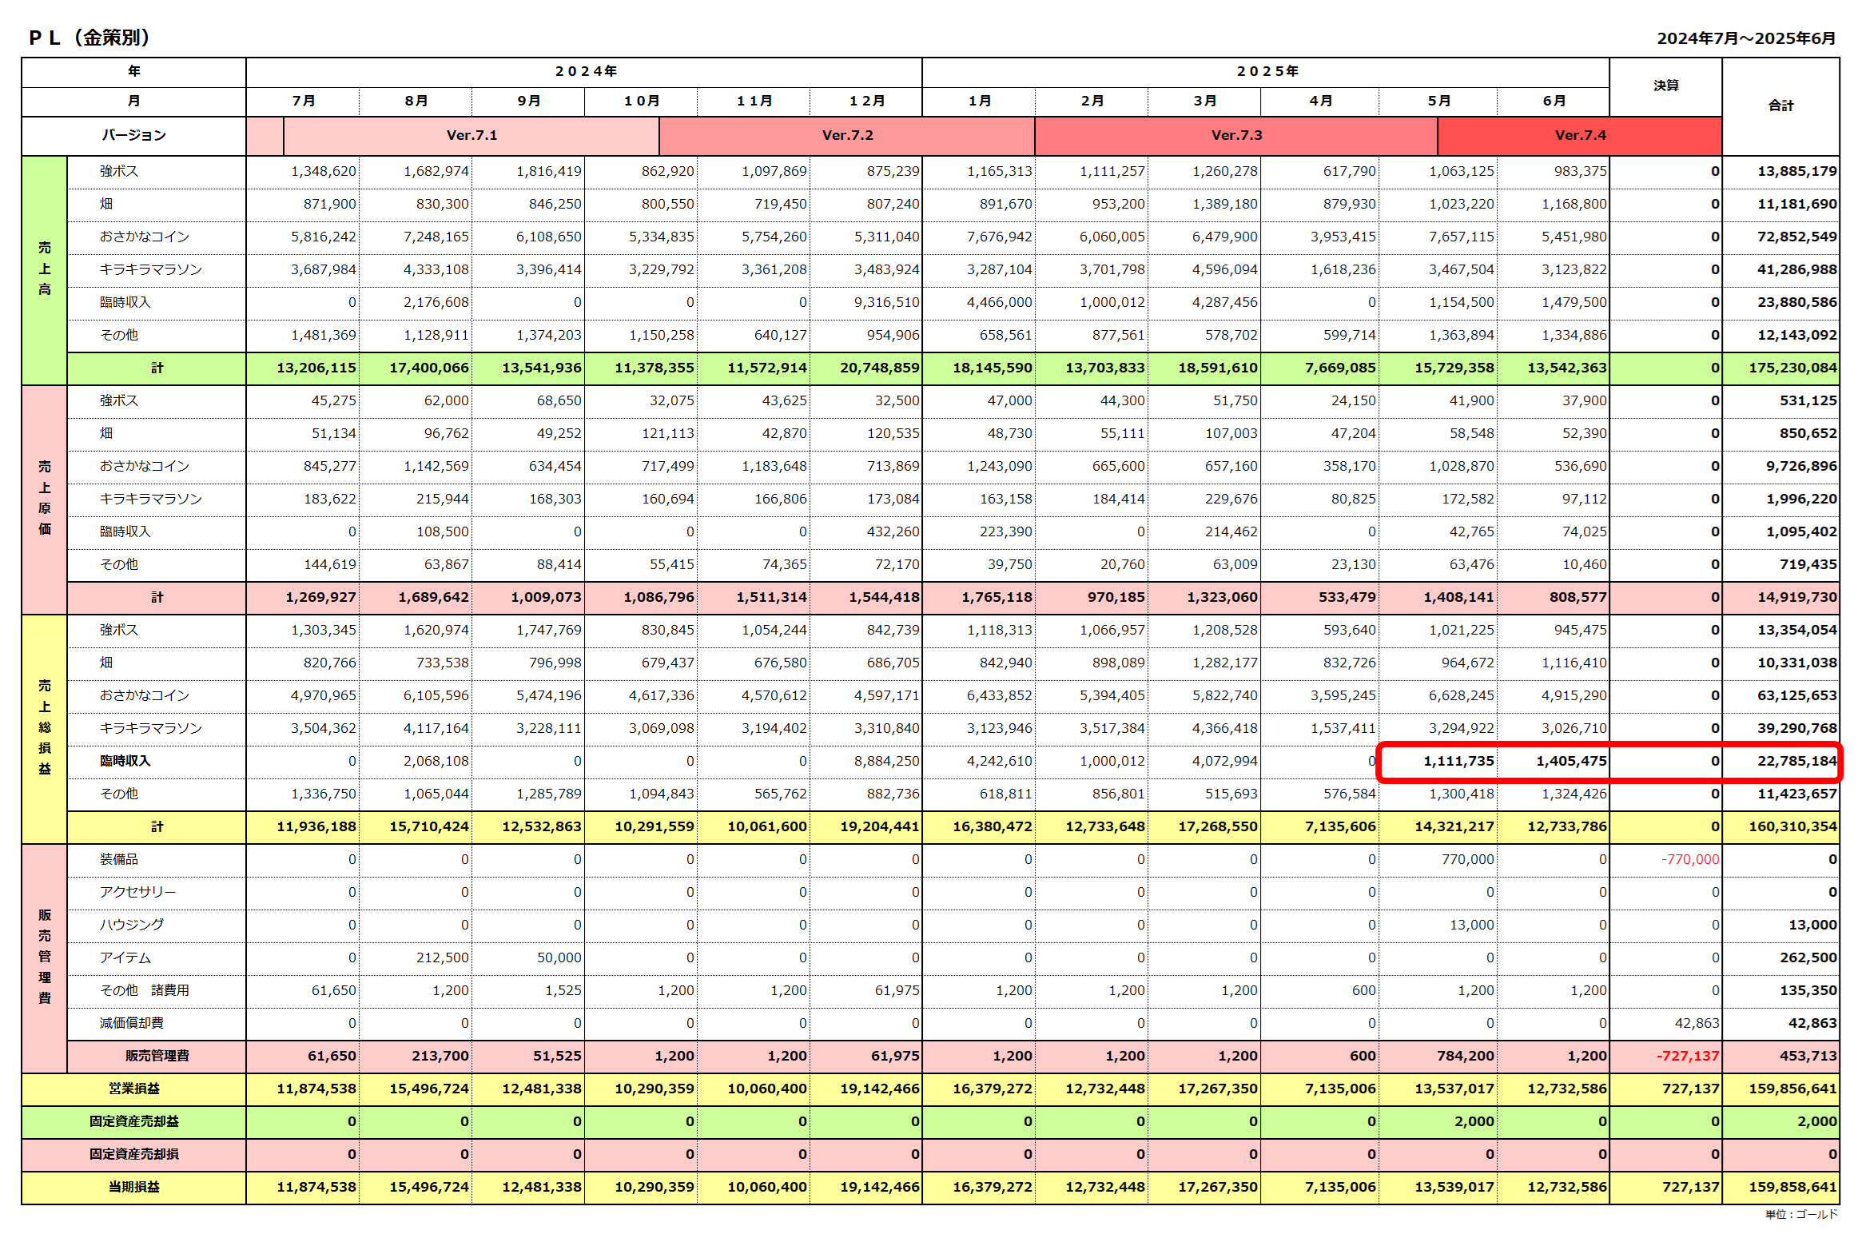This screenshot has height=1242, width=1862.
Task: Click the 2025年 year header
Action: (x=1267, y=71)
